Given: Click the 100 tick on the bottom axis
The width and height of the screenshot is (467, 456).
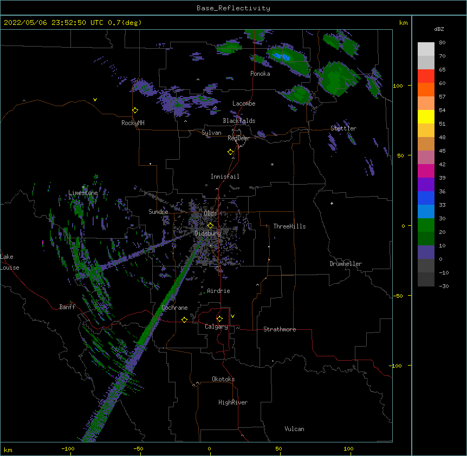Looking at the screenshot, I should click(348, 448).
